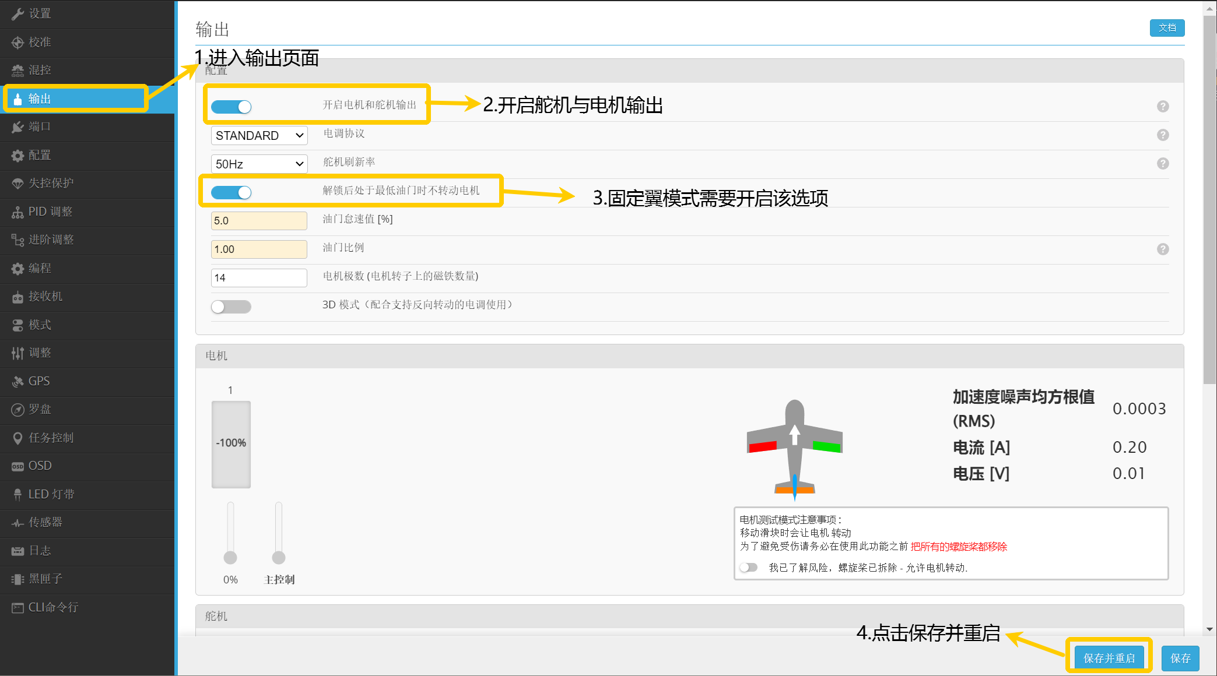Open the STANDARD 电调协议 dropdown
The height and width of the screenshot is (676, 1217).
pyautogui.click(x=259, y=136)
